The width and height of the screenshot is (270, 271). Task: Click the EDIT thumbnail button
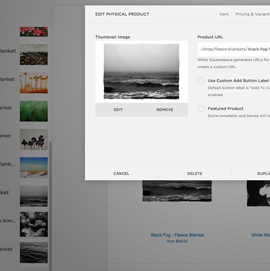pyautogui.click(x=118, y=110)
